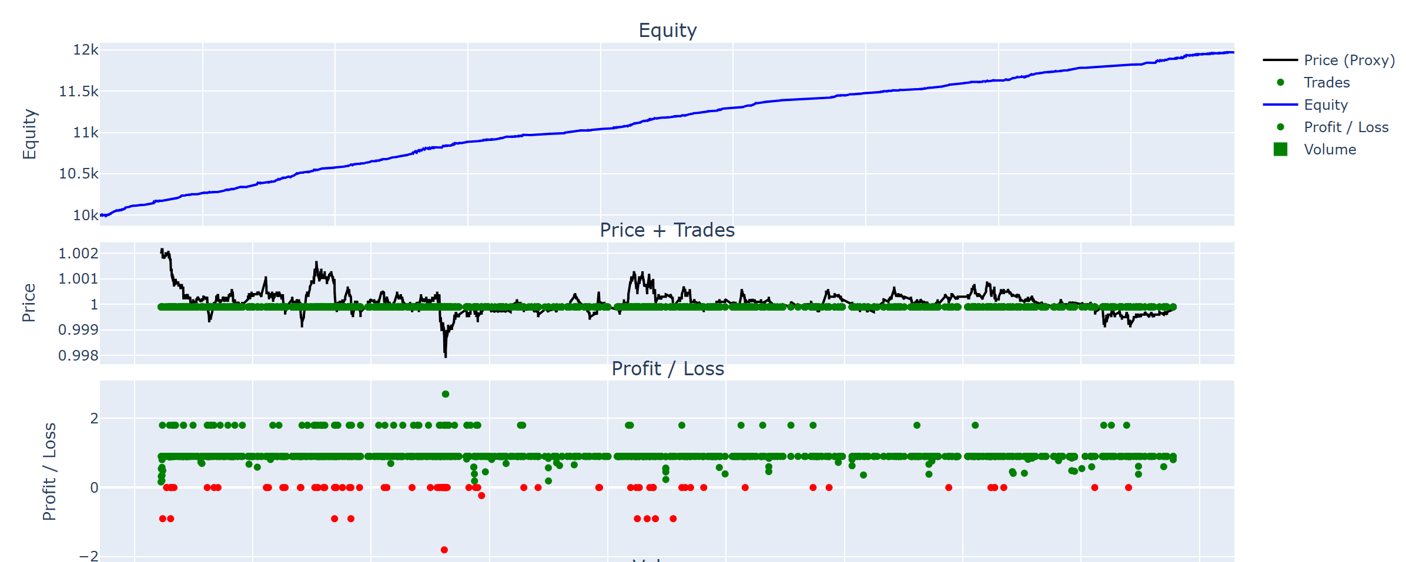The height and width of the screenshot is (562, 1406).
Task: Click the 12k tick on Equity axis
Action: [85, 50]
